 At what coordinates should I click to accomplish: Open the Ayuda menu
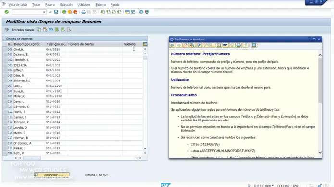tap(115, 4)
